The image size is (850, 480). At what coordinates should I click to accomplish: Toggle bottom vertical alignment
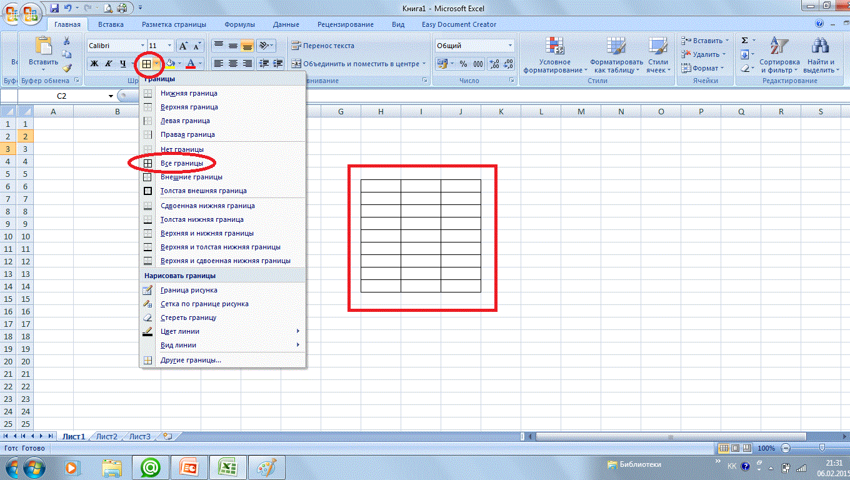click(246, 46)
